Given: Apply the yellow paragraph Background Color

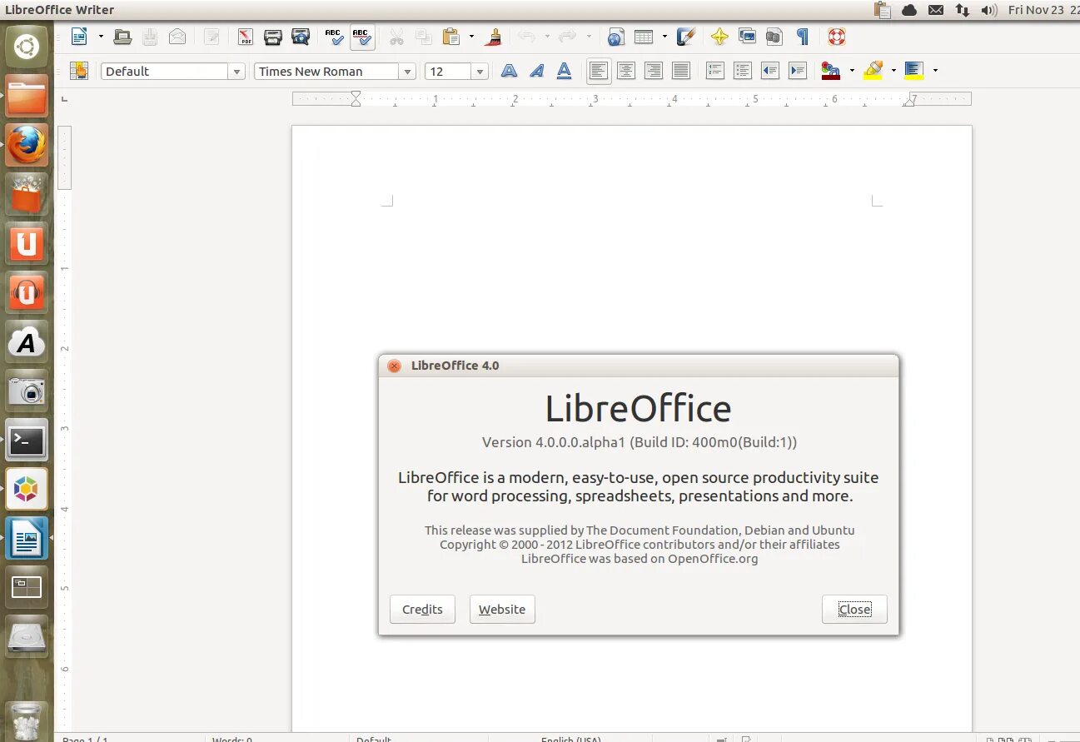Looking at the screenshot, I should pos(914,71).
